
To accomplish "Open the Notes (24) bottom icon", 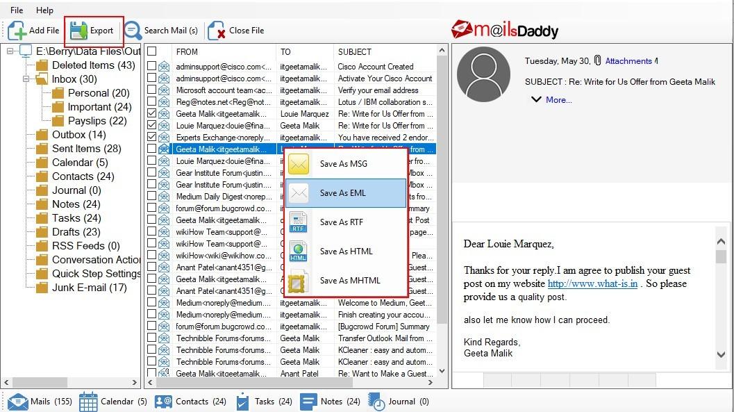I will [x=308, y=402].
